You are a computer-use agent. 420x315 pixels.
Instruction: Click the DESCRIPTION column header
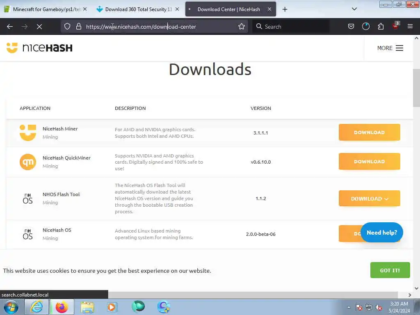(130, 108)
